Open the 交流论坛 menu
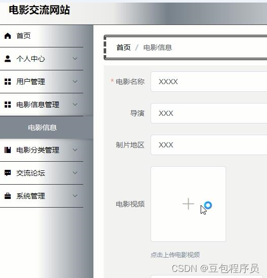 click(x=41, y=173)
